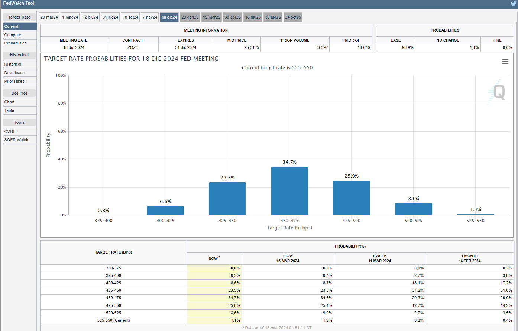
Task: Open Prior Hikes page
Action: click(x=20, y=81)
